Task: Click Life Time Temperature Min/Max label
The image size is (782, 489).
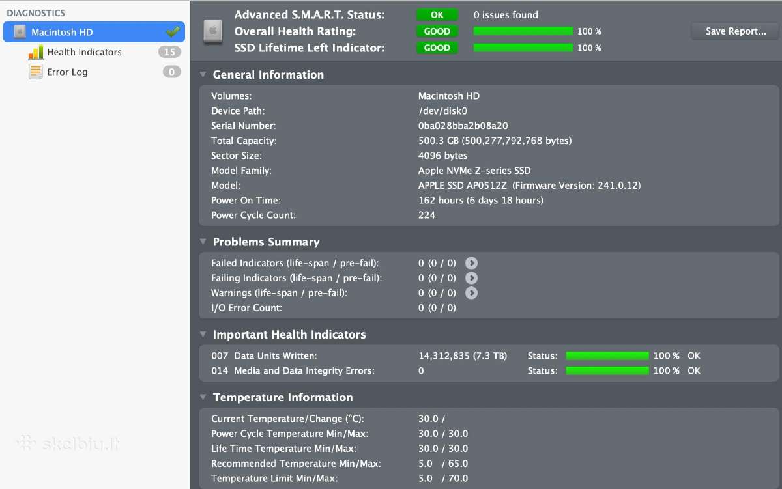Action: click(x=283, y=449)
